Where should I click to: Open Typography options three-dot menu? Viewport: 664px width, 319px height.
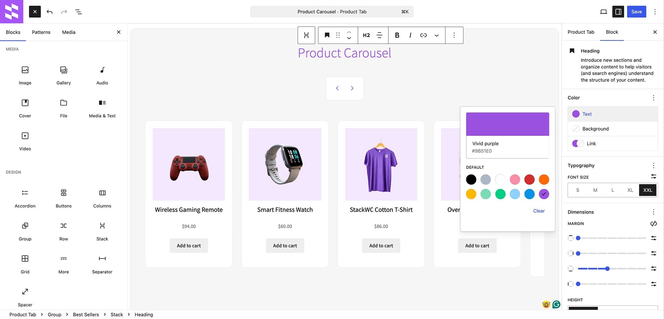(653, 165)
